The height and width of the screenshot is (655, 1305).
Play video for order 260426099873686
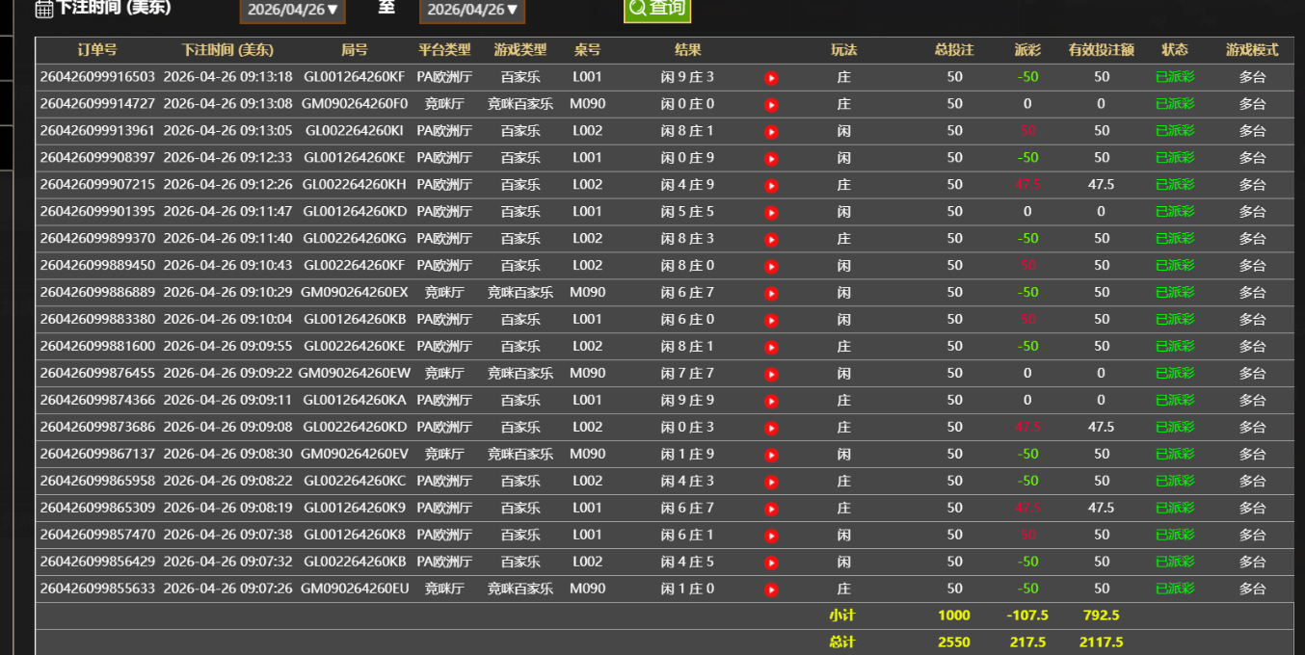(771, 429)
